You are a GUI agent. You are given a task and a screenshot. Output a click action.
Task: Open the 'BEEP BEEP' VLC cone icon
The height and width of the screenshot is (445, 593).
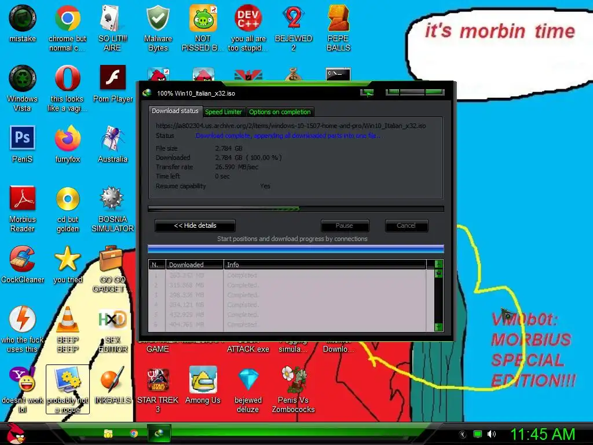67,329
